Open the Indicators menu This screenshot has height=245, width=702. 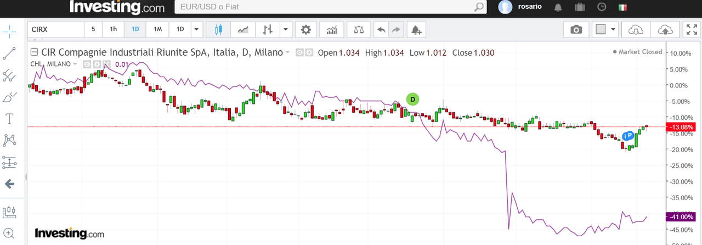pyautogui.click(x=332, y=30)
